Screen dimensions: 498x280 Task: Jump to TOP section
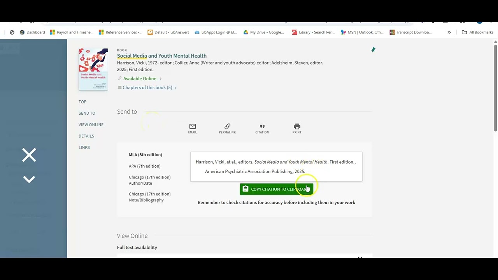click(x=82, y=102)
